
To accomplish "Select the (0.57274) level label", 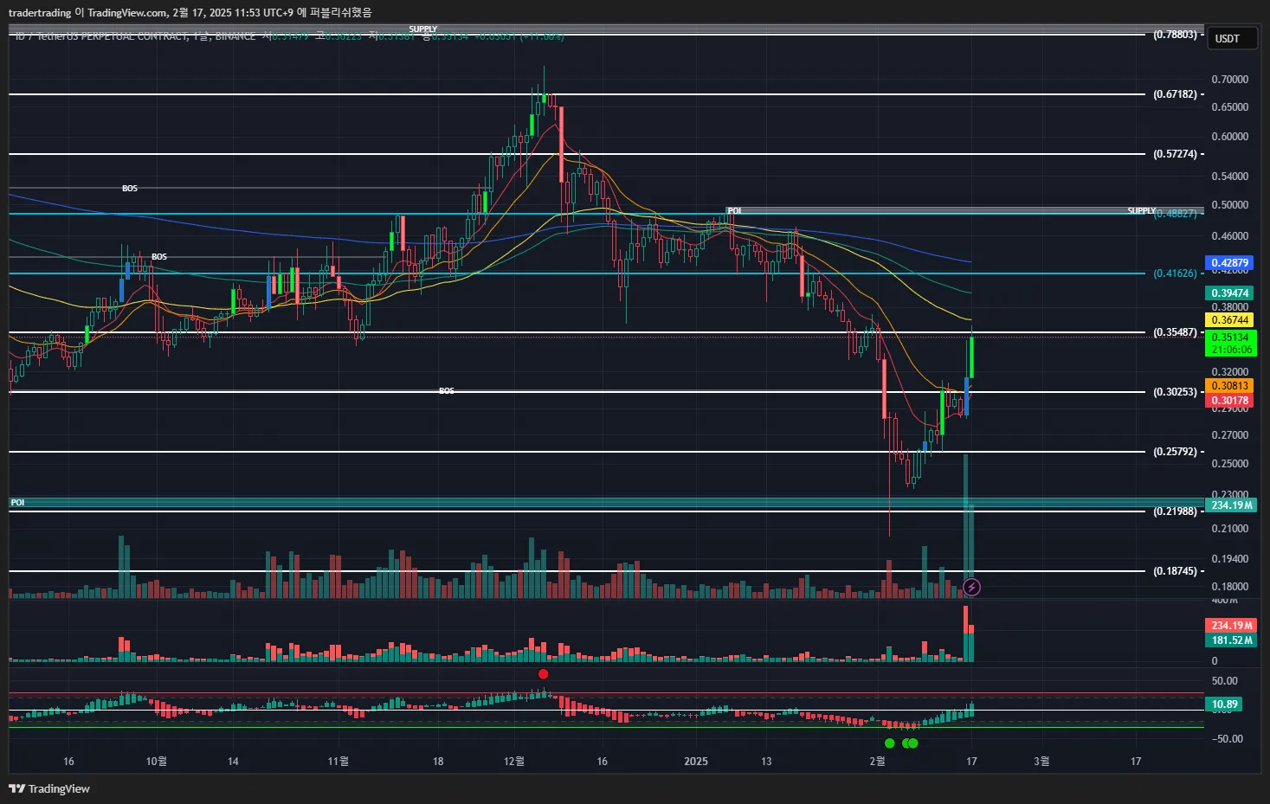I will 1175,154.
